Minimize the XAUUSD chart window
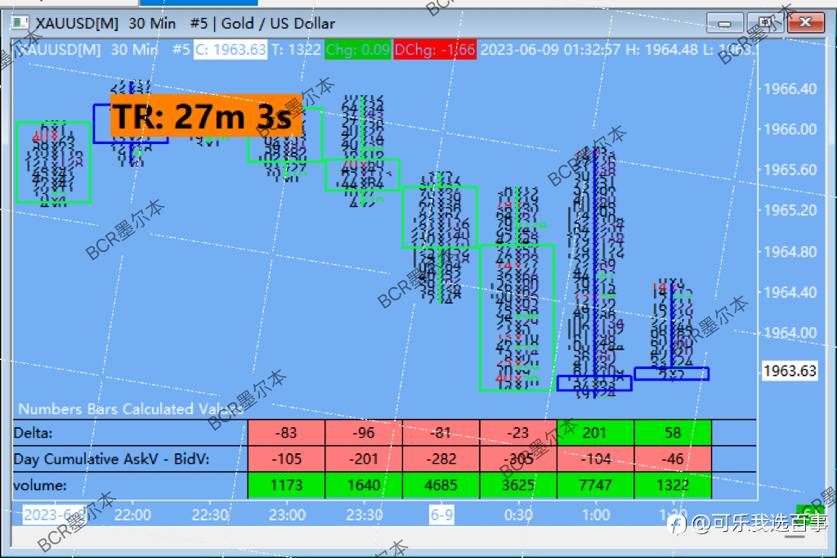 click(724, 24)
